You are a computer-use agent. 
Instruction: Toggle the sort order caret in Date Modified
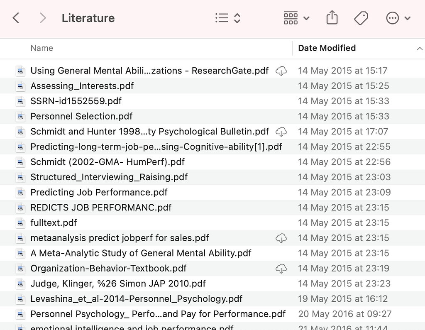(x=420, y=49)
